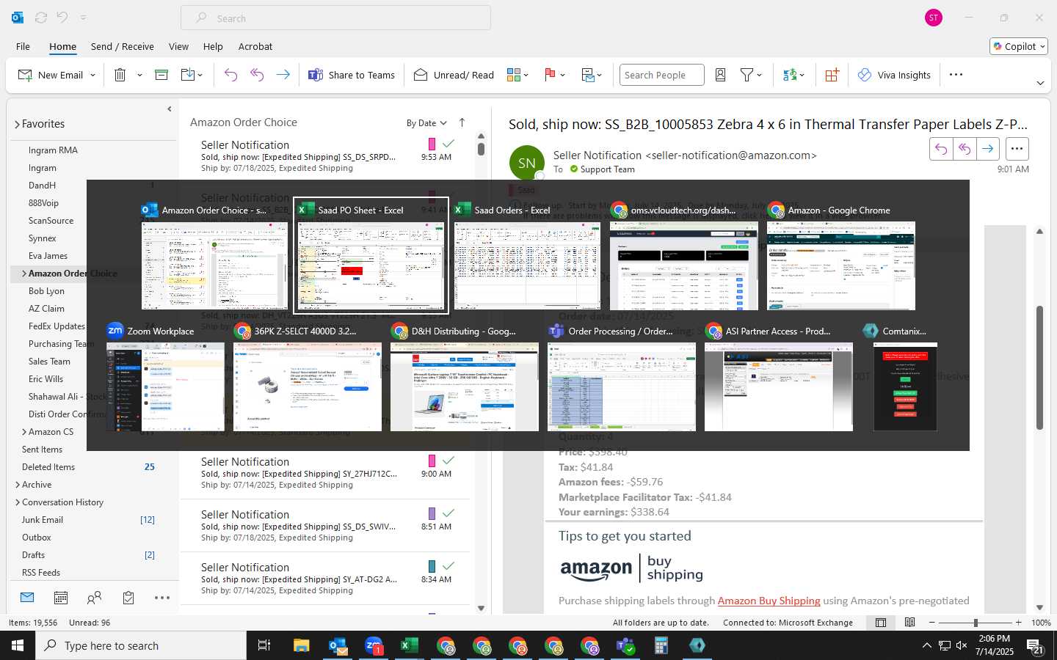Open the Follow Up flag dropdown
The height and width of the screenshot is (660, 1057).
(x=555, y=75)
